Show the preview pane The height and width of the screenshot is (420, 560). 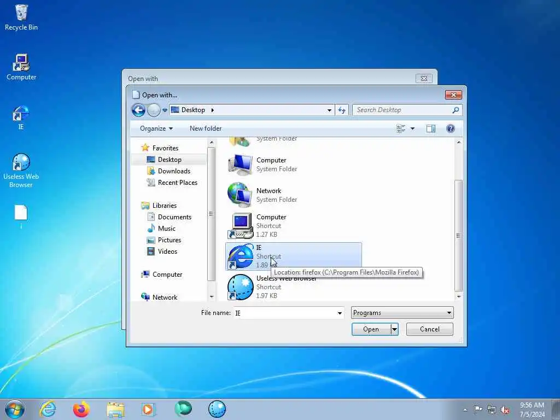pos(431,129)
